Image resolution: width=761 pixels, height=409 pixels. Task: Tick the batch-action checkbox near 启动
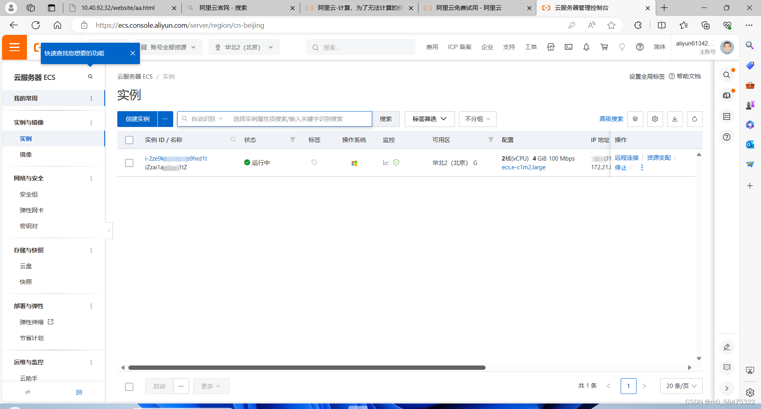(129, 386)
